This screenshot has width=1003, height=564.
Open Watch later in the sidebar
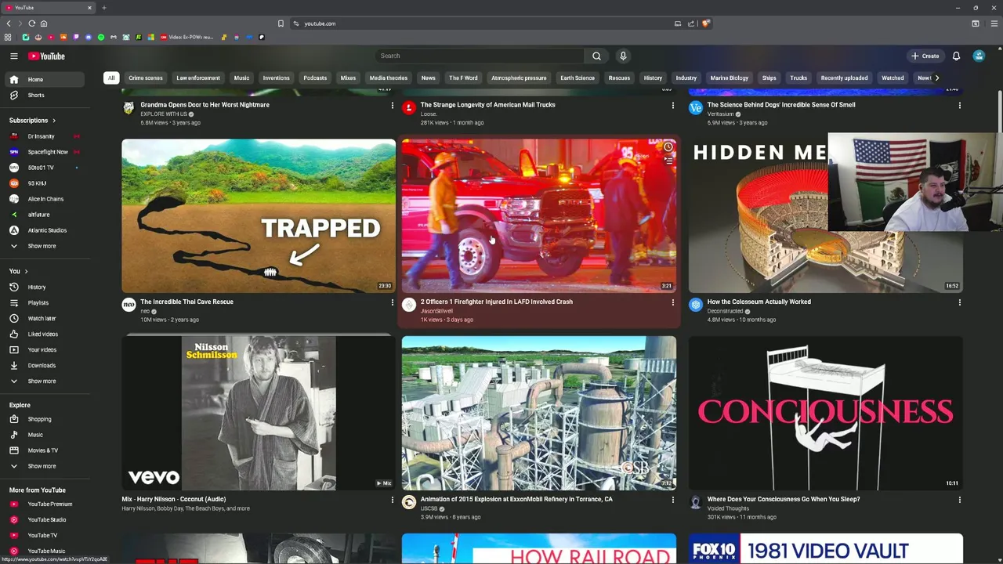(x=43, y=318)
